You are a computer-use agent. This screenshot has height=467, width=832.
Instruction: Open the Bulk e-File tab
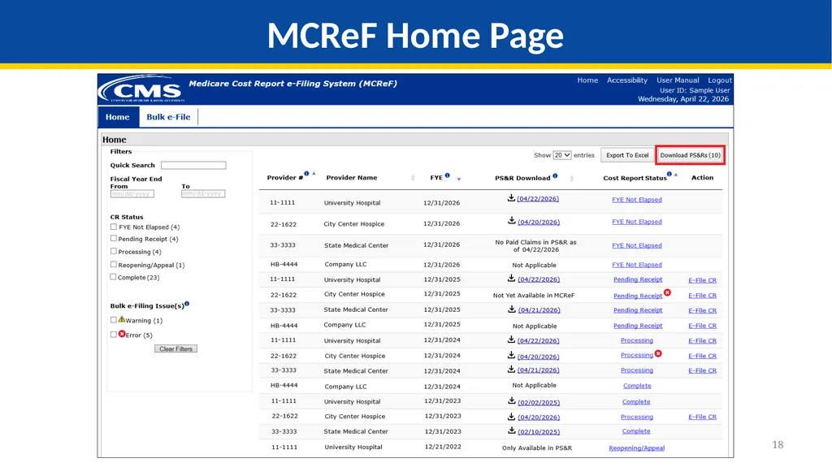[168, 117]
